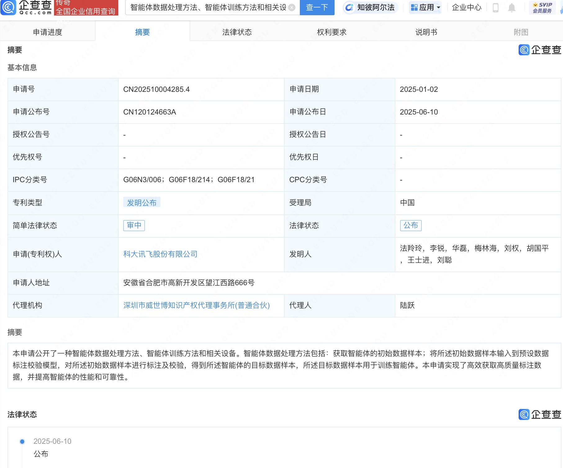Viewport: 563px width, 468px height.
Task: Click the 查一下 search button
Action: point(317,7)
